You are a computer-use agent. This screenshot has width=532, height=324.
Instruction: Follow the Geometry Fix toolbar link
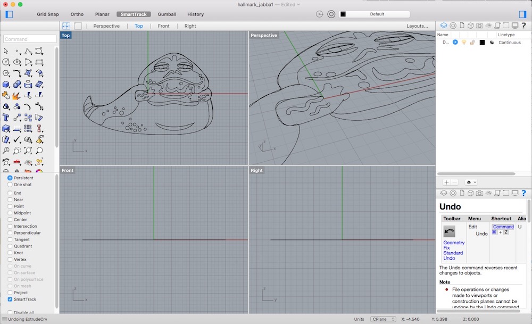coord(454,245)
